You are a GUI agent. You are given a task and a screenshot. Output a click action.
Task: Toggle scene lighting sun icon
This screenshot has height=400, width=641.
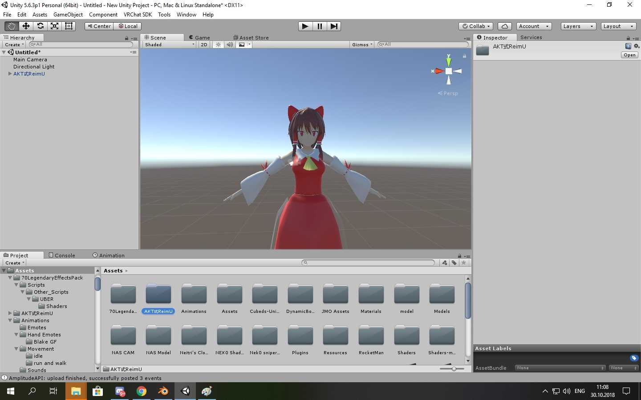[218, 44]
